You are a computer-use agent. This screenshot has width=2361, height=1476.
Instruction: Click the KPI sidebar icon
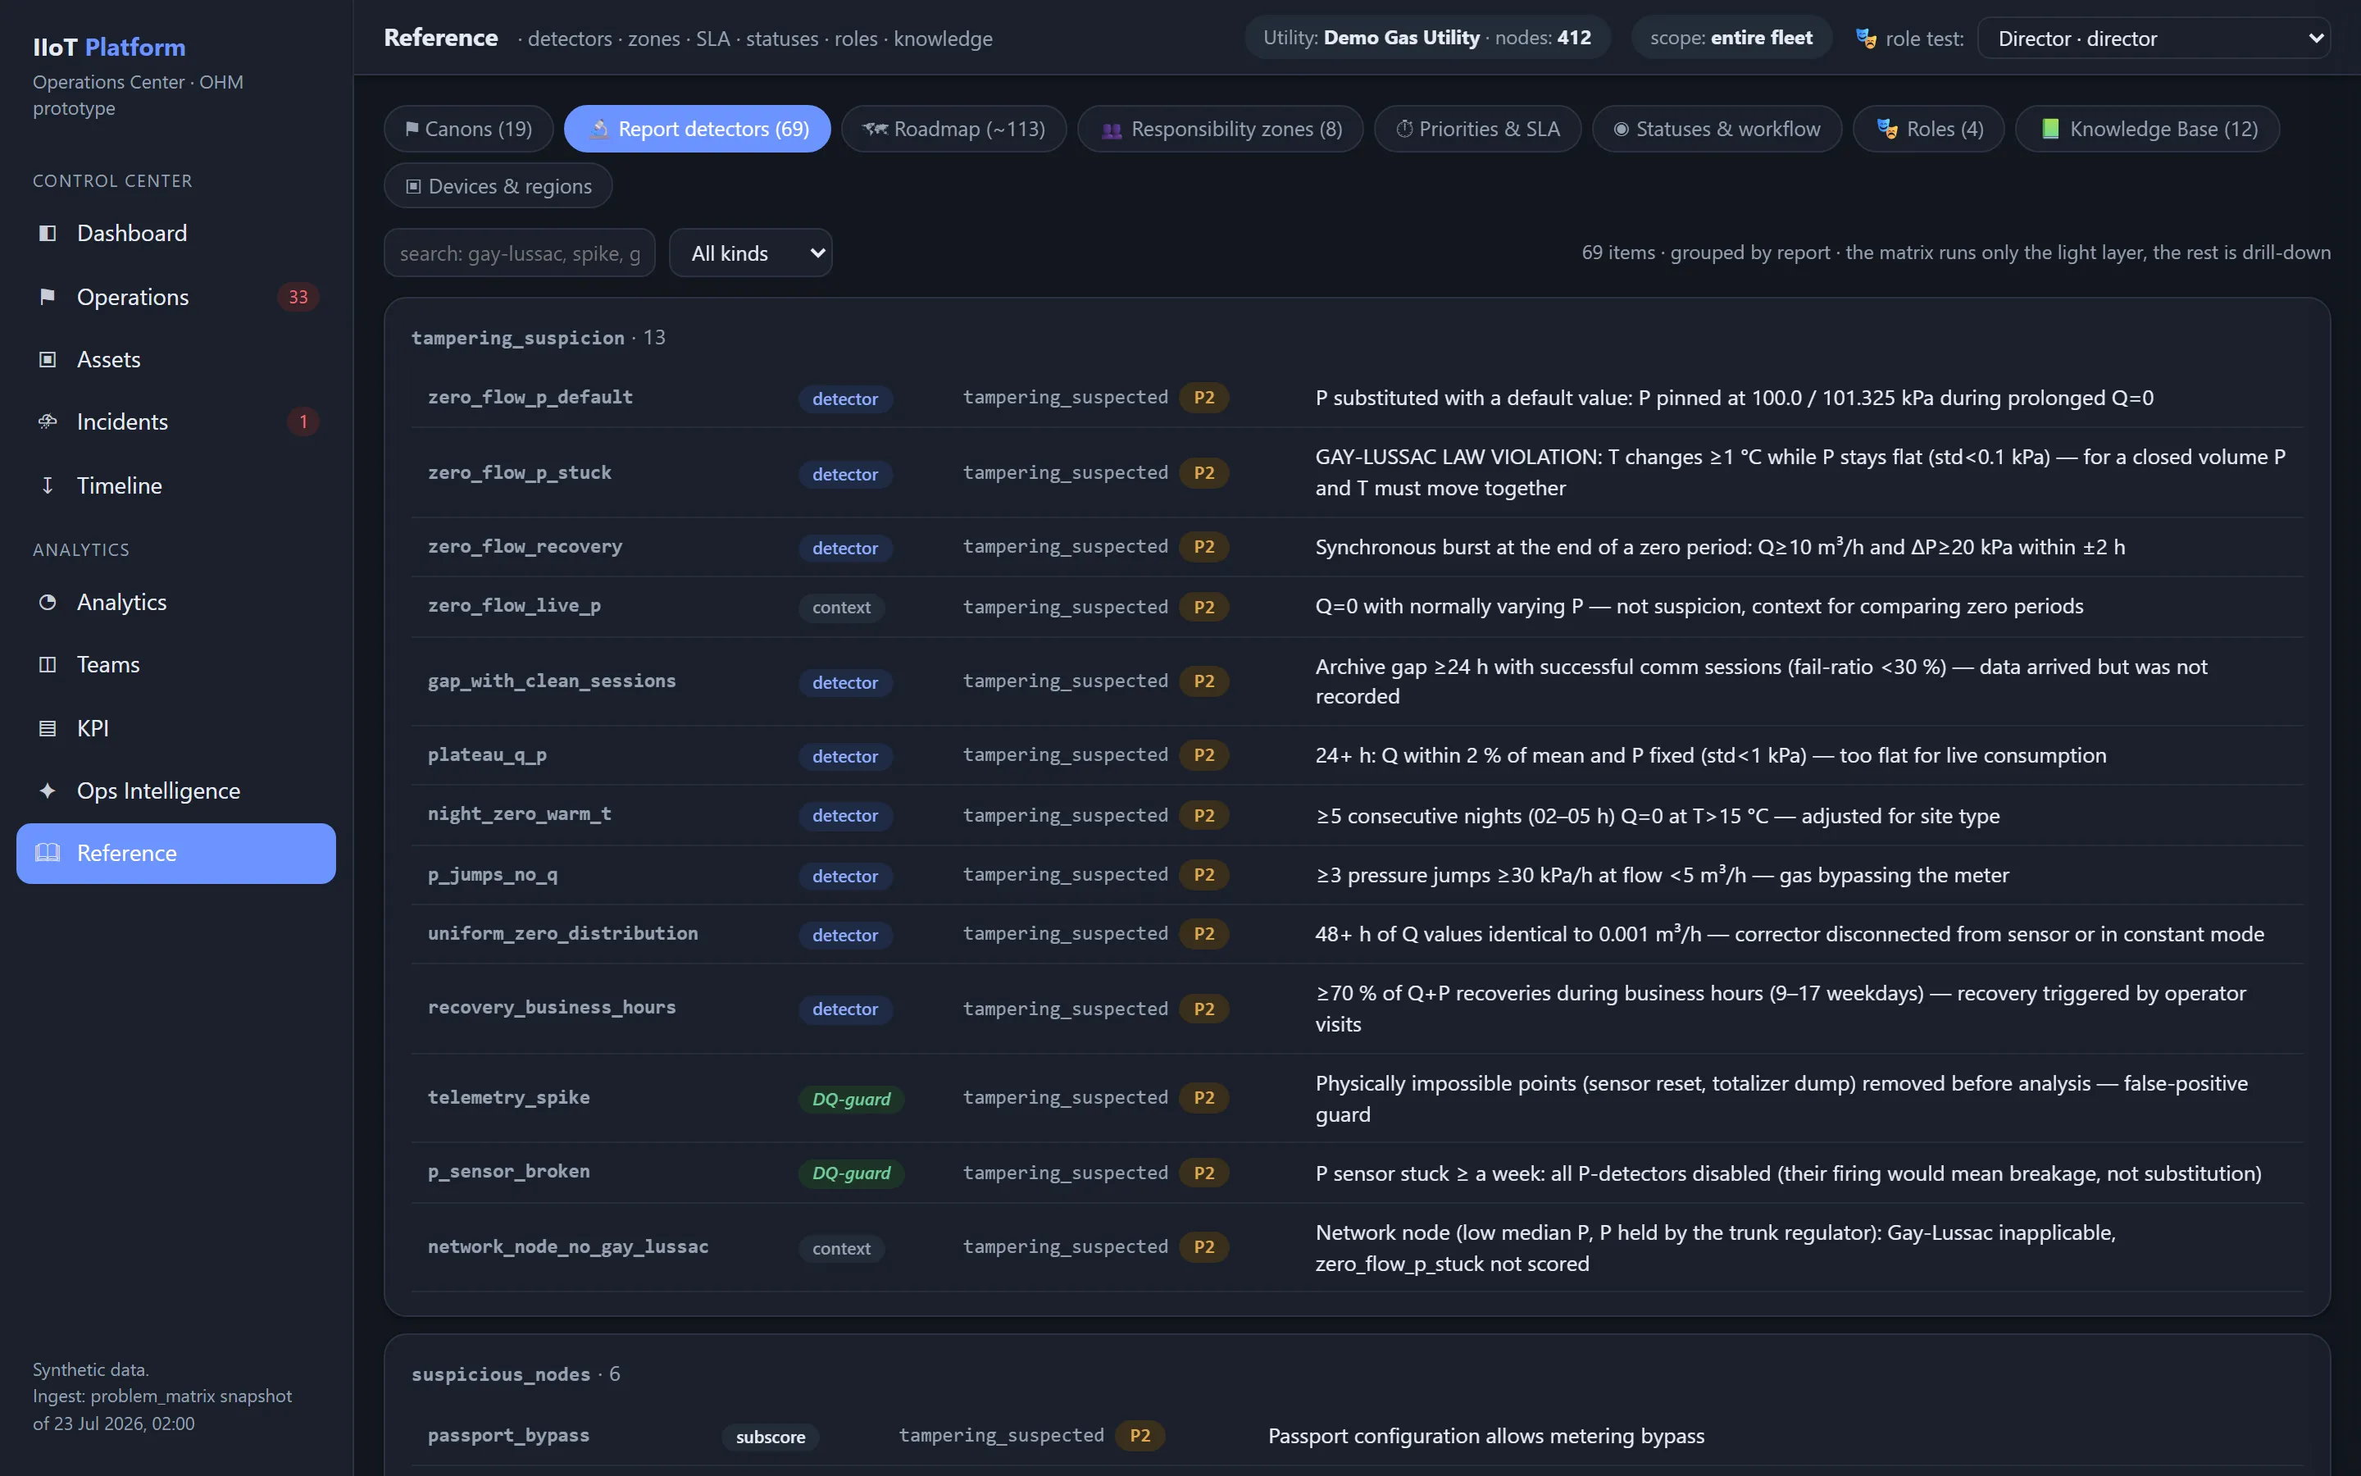(x=47, y=728)
